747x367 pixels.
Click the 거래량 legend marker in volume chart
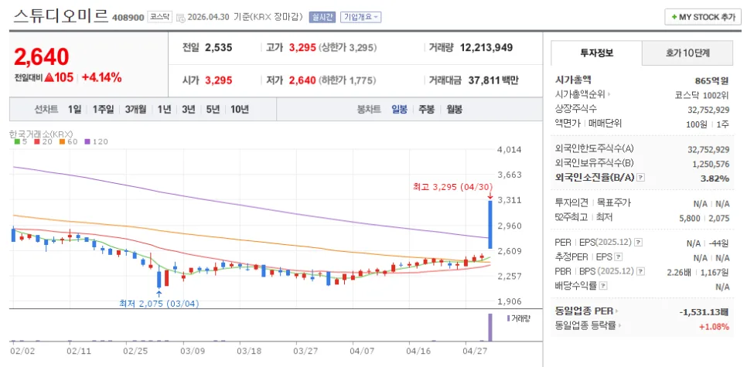[508, 318]
